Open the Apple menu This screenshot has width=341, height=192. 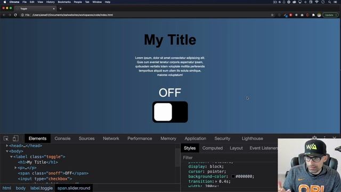[5, 2]
